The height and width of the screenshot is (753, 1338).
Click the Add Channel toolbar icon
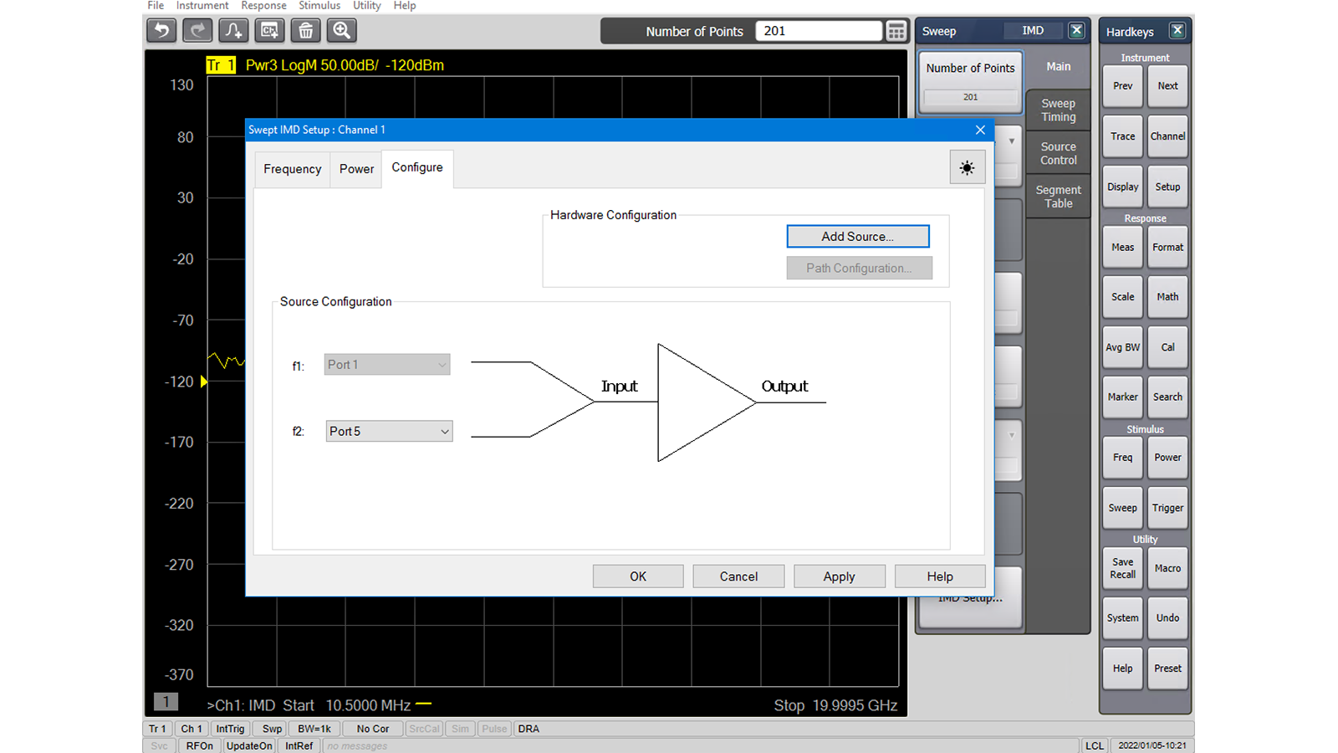(x=269, y=30)
